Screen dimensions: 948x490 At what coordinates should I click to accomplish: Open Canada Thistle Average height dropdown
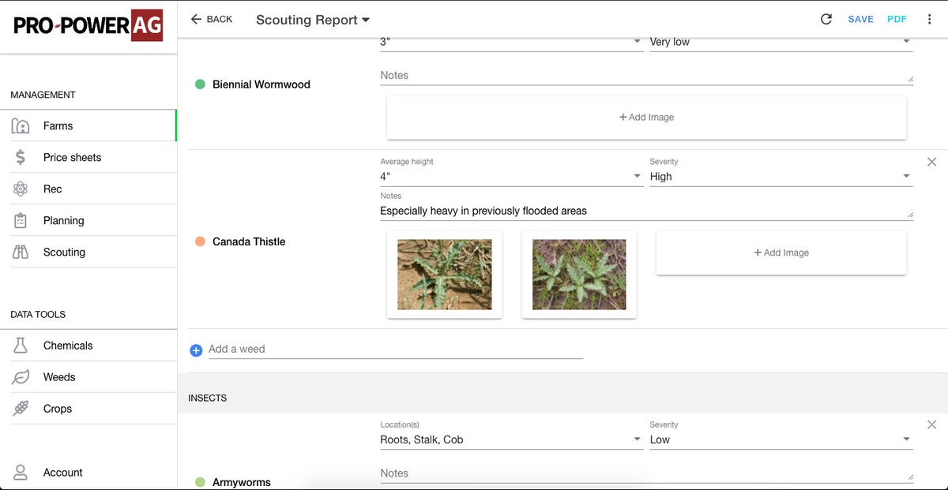[511, 177]
